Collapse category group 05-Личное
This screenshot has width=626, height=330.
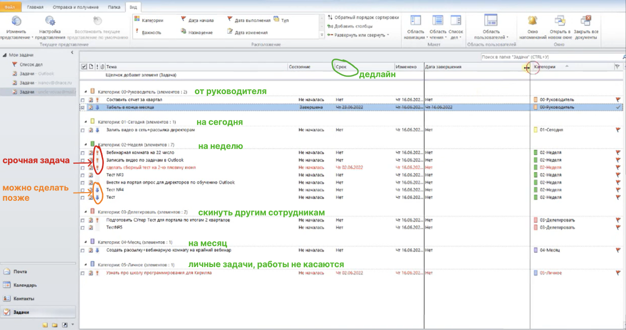pos(85,265)
